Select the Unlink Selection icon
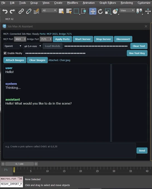The width and height of the screenshot is (152, 189). [29, 11]
